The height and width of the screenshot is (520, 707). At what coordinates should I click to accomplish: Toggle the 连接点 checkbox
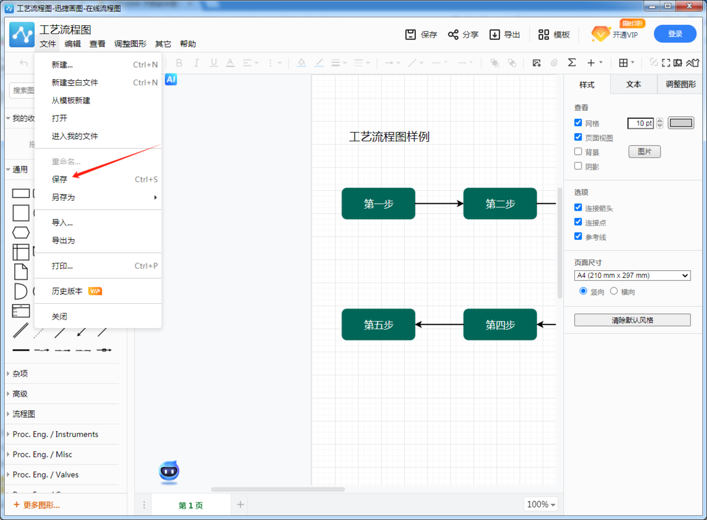pos(578,222)
